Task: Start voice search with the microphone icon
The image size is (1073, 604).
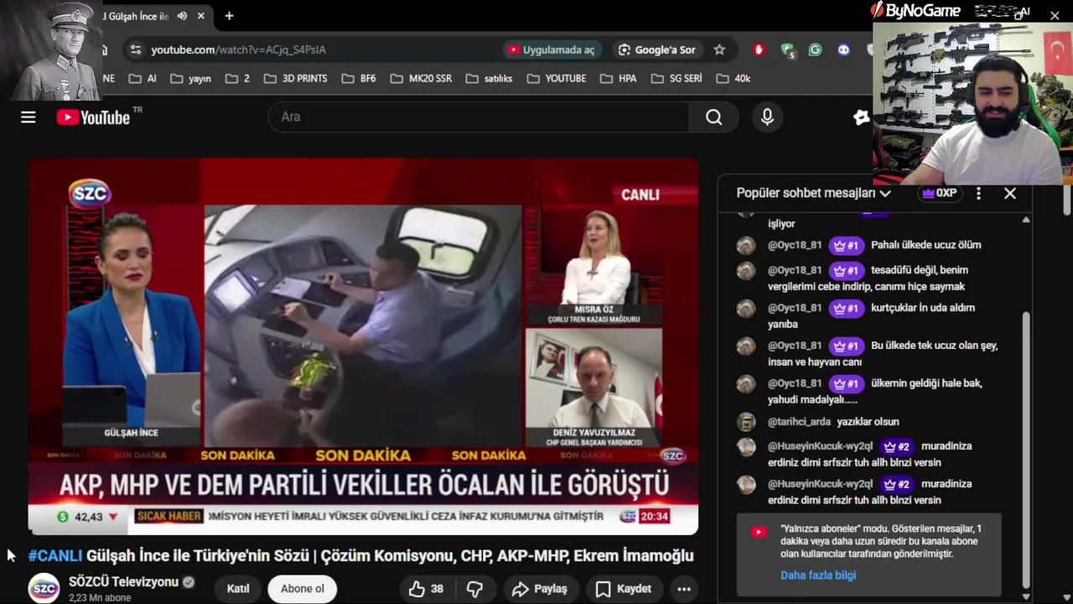Action: (767, 117)
